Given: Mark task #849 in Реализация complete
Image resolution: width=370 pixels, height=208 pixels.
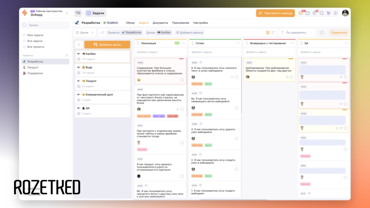Looking at the screenshot, I should (x=182, y=109).
